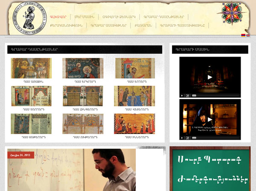The height and width of the screenshot is (191, 256).
Task: Click the big play arrow on the monk video
Action: coord(210,120)
